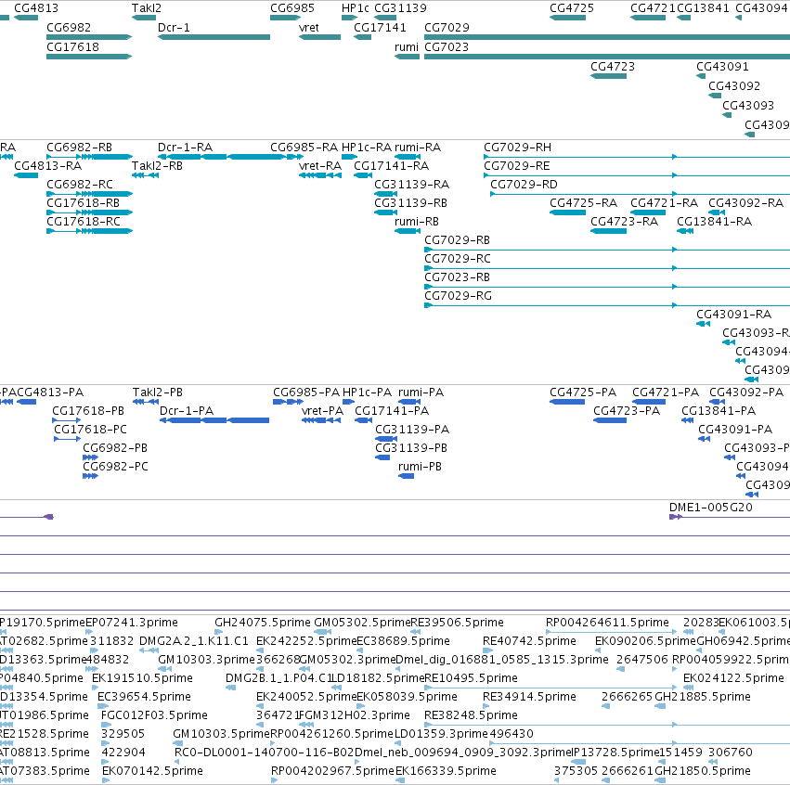Click EST EK070142.5prime

point(152,771)
